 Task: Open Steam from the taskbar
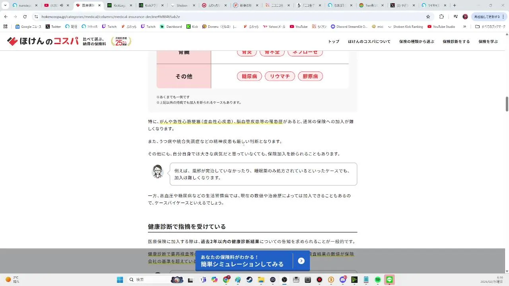click(249, 280)
